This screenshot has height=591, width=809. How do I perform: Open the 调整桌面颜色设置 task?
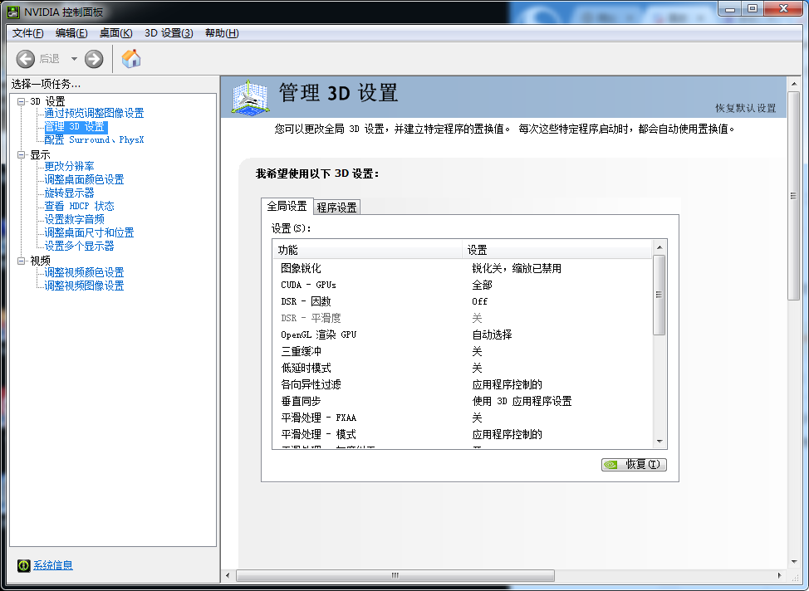tap(84, 180)
